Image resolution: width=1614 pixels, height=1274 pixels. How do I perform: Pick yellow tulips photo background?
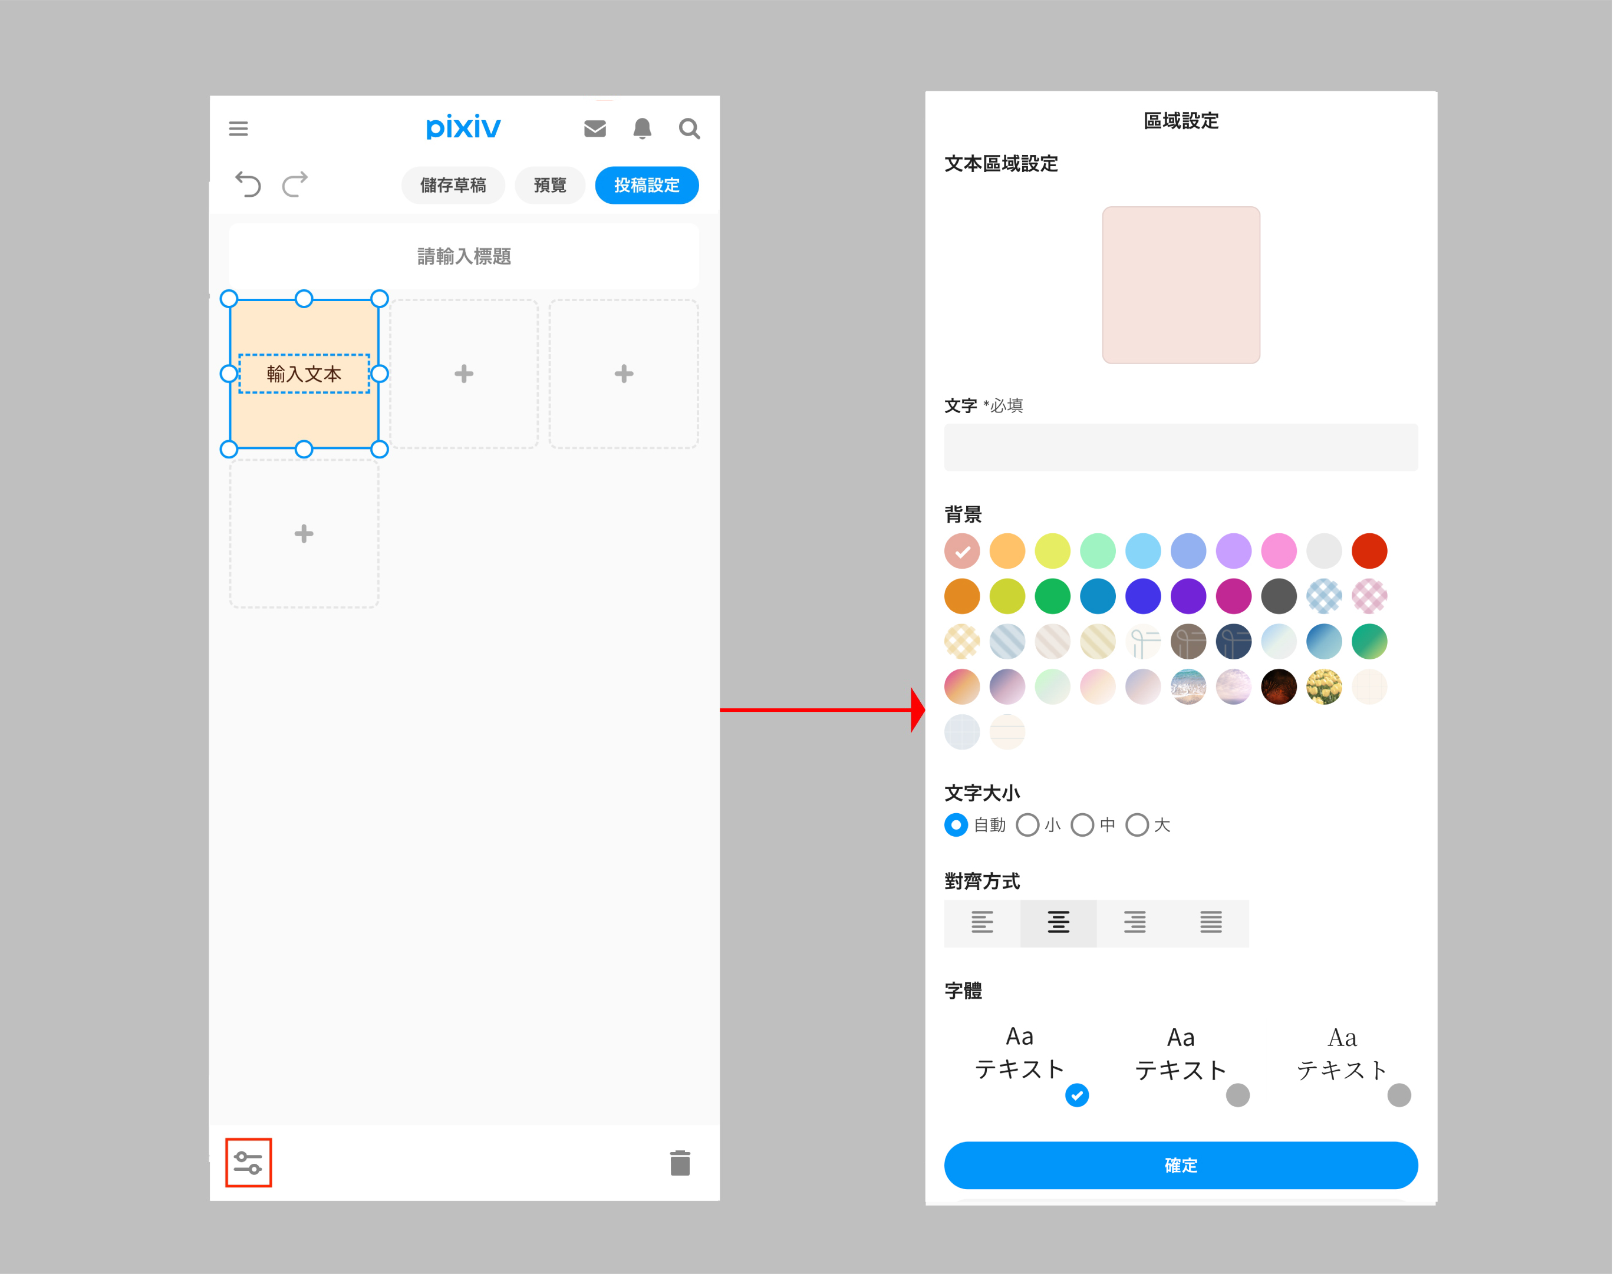tap(1324, 687)
